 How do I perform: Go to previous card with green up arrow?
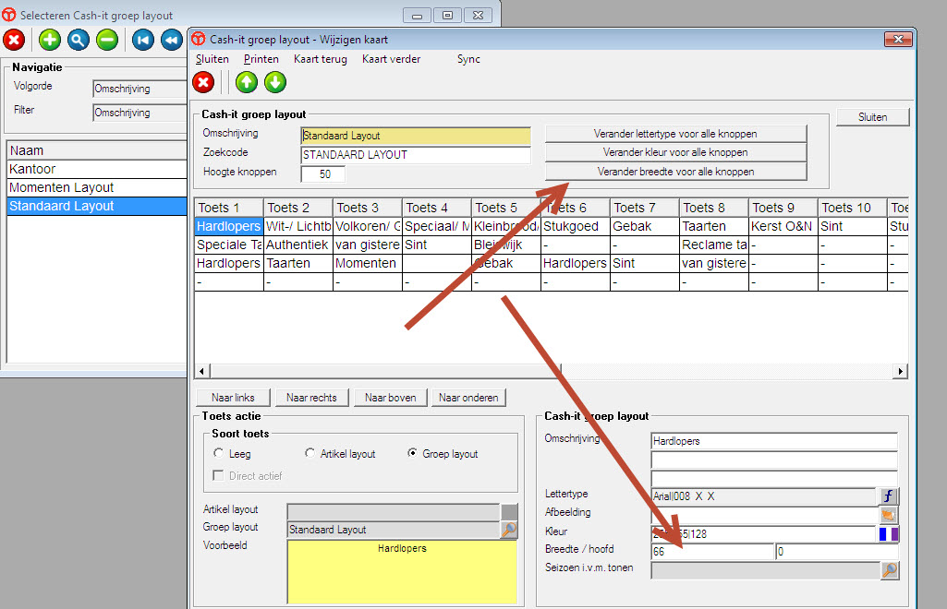point(247,82)
